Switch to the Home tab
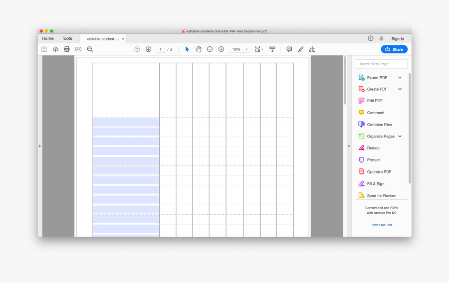The width and height of the screenshot is (449, 283). [47, 38]
